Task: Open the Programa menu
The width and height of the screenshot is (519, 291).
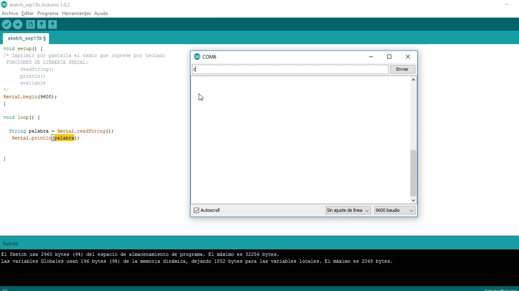Action: pyautogui.click(x=48, y=13)
